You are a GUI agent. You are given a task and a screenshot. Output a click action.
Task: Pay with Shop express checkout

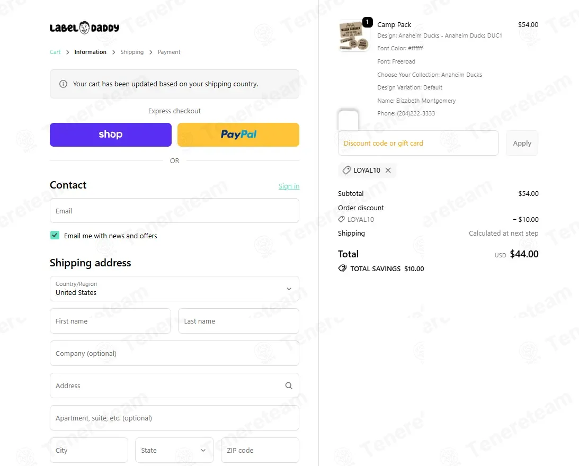111,135
